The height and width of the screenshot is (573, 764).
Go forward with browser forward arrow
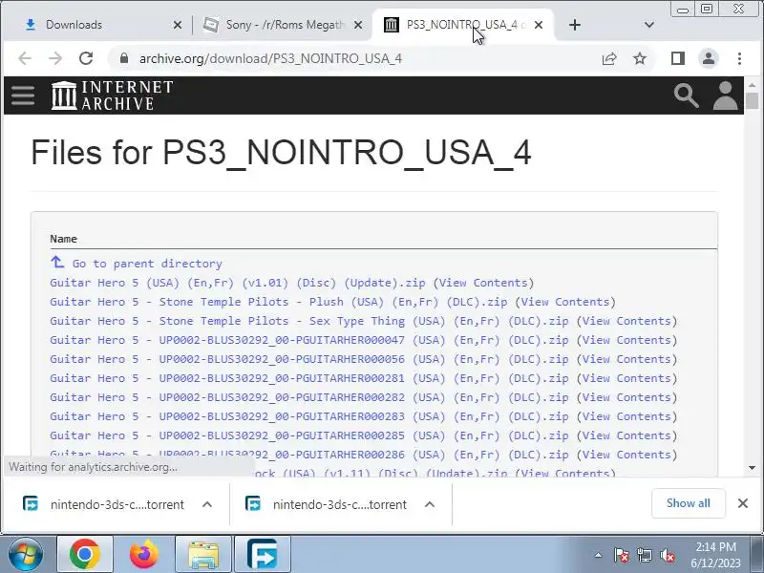click(55, 58)
